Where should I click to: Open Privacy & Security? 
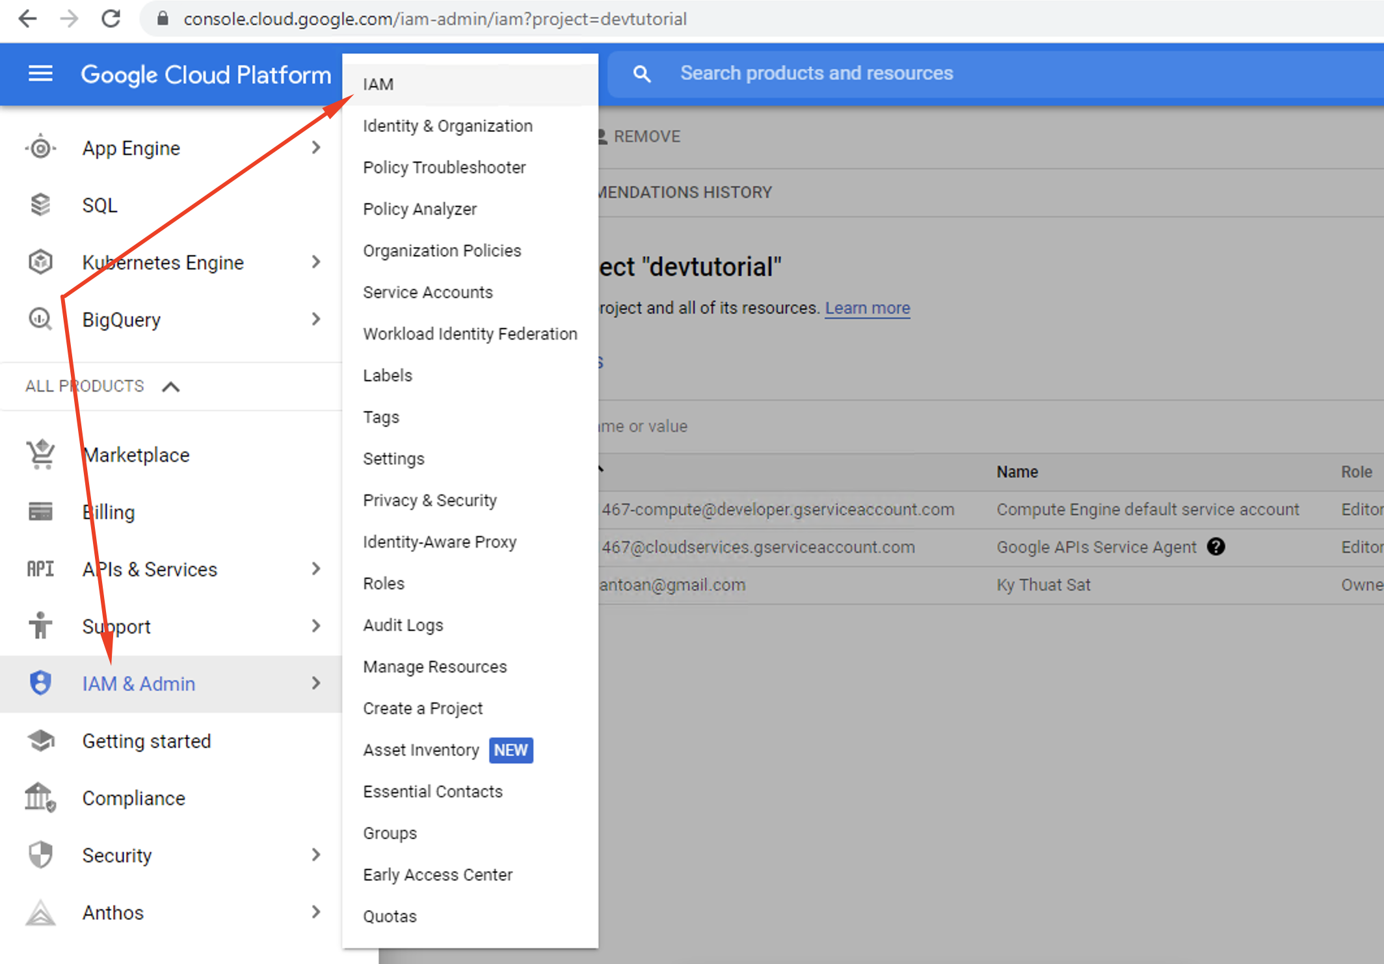click(x=470, y=500)
